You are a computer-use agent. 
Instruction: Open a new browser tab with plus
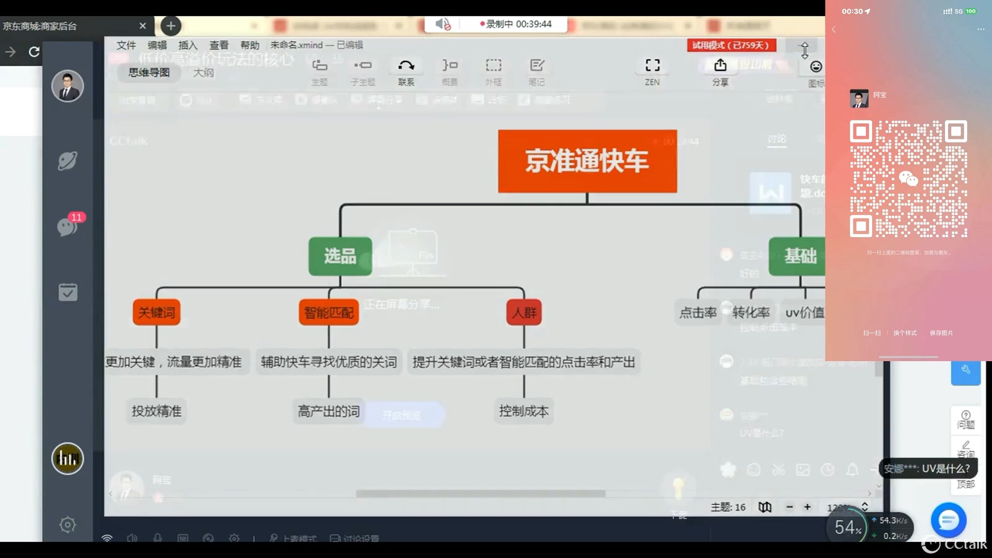pyautogui.click(x=171, y=26)
